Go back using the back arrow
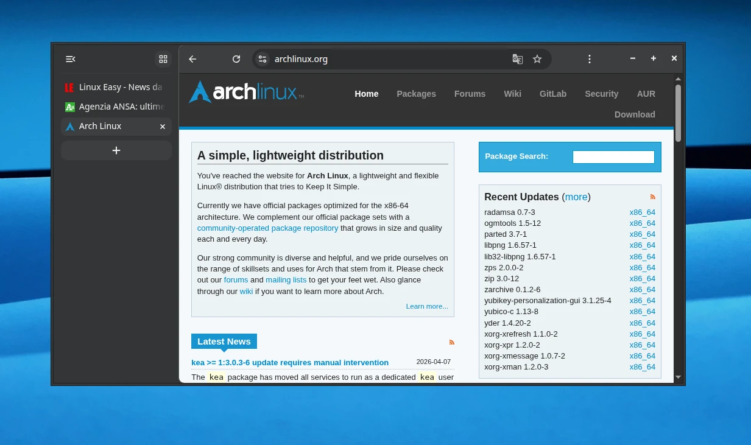This screenshot has width=751, height=445. point(192,59)
